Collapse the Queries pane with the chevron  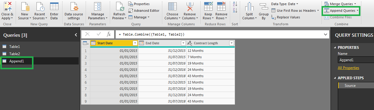[x=76, y=35]
